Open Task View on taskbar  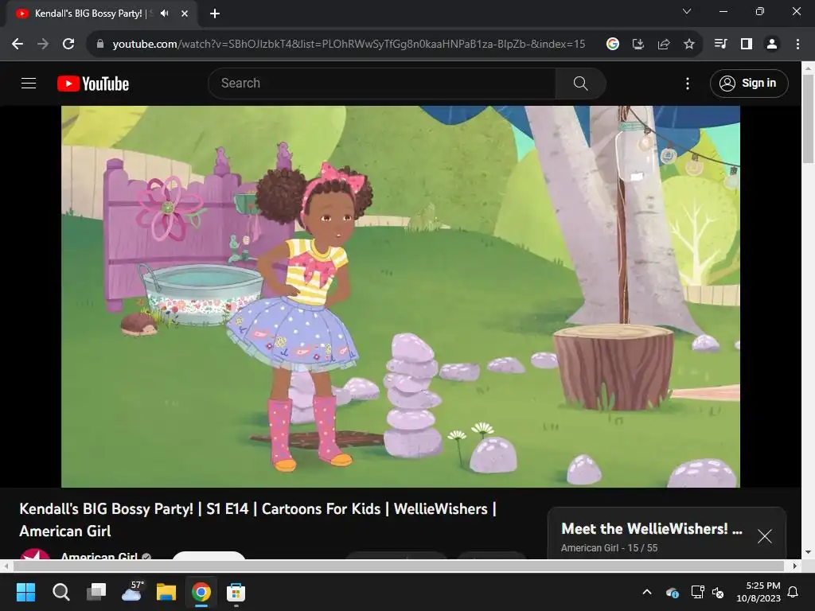tap(96, 592)
